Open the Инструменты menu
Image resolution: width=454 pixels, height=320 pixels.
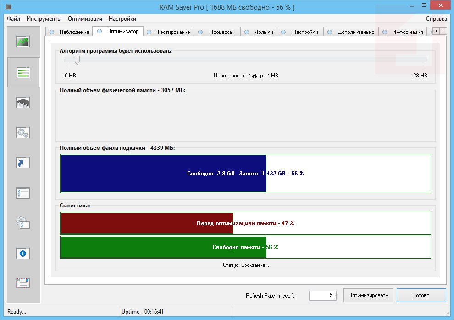(x=44, y=19)
